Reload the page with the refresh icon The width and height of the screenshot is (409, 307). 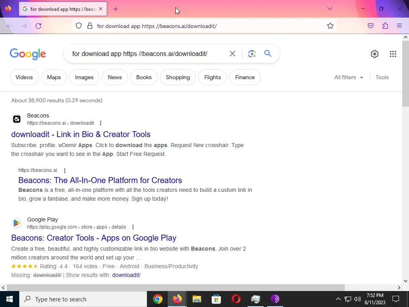coord(38,26)
